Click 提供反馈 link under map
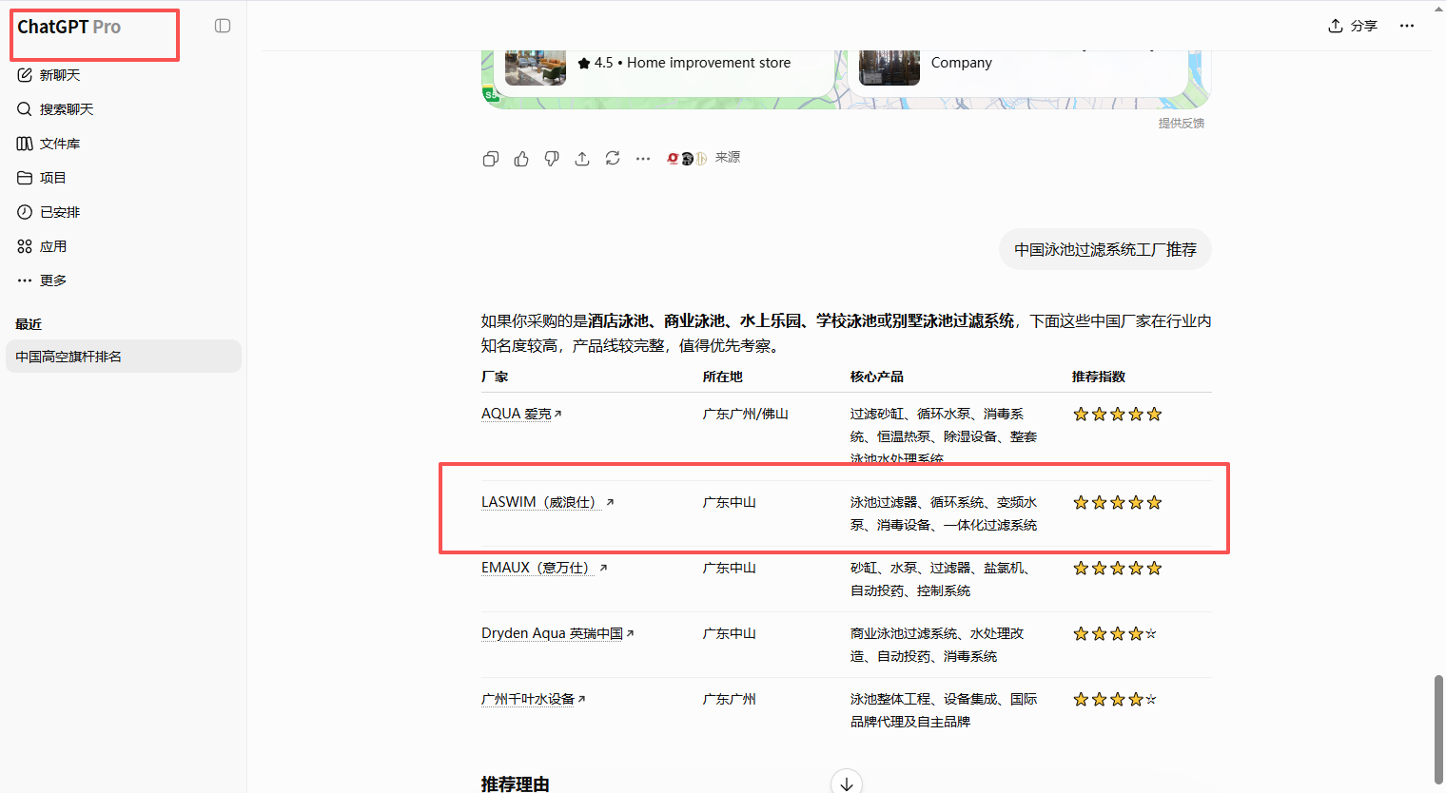Image resolution: width=1446 pixels, height=793 pixels. tap(1181, 124)
